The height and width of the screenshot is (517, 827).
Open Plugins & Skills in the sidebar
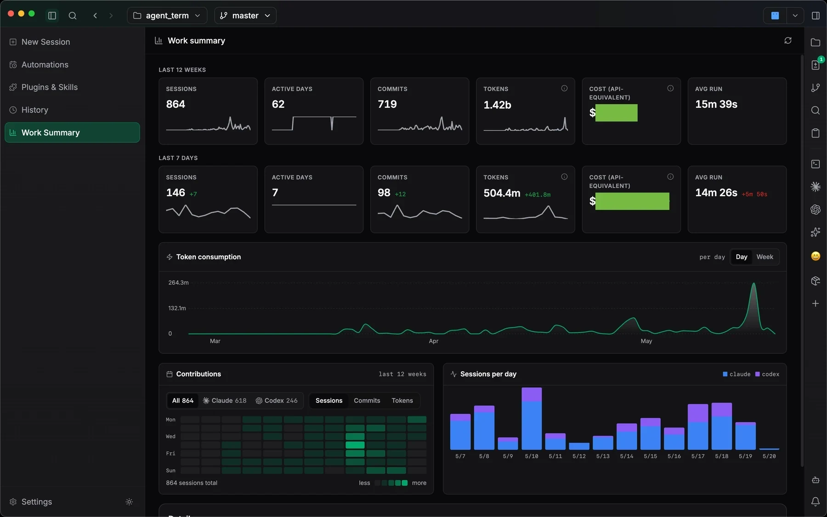[72, 87]
